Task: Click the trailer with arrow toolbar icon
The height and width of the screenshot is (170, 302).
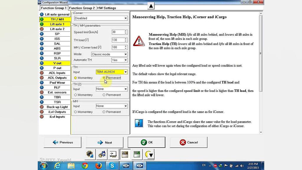Action: tap(113, 154)
